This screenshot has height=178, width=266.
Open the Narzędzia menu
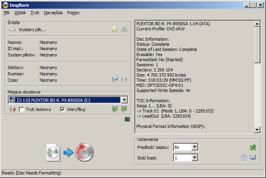pos(53,13)
